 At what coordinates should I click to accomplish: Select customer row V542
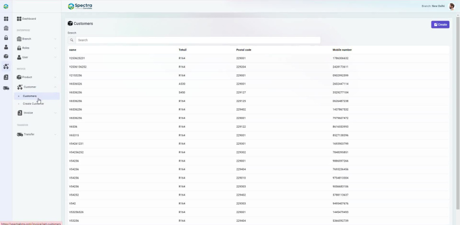(x=258, y=203)
